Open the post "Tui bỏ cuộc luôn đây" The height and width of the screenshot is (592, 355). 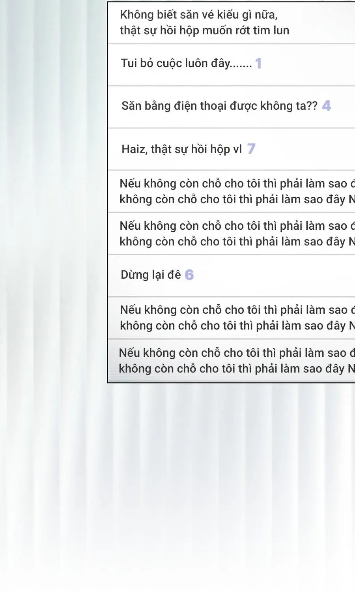click(x=232, y=65)
